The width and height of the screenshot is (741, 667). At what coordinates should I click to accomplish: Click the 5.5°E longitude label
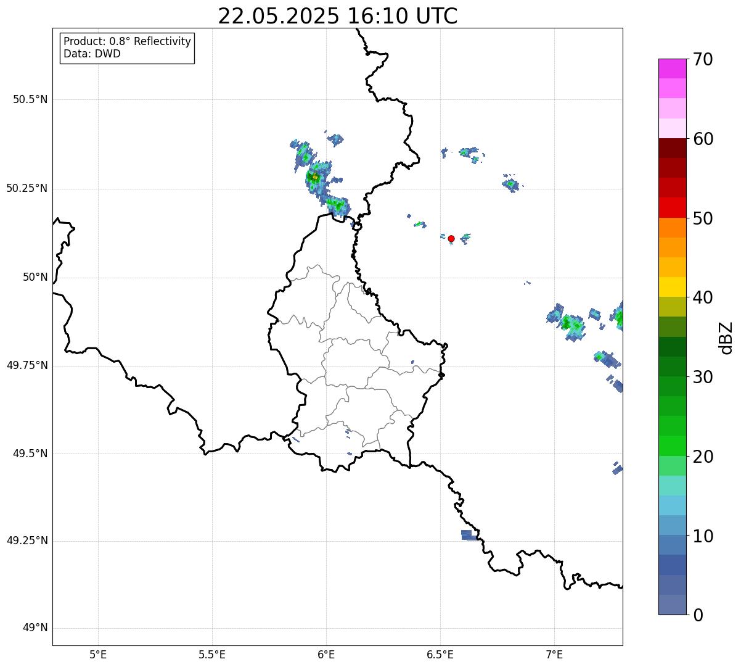pos(212,655)
